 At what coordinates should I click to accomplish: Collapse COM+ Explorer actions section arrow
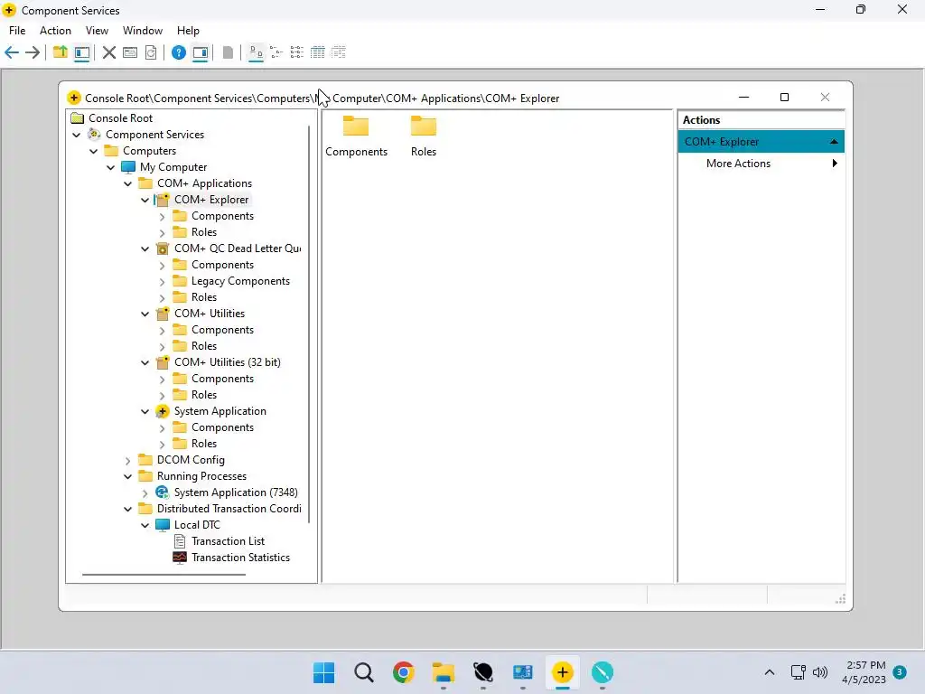(834, 142)
